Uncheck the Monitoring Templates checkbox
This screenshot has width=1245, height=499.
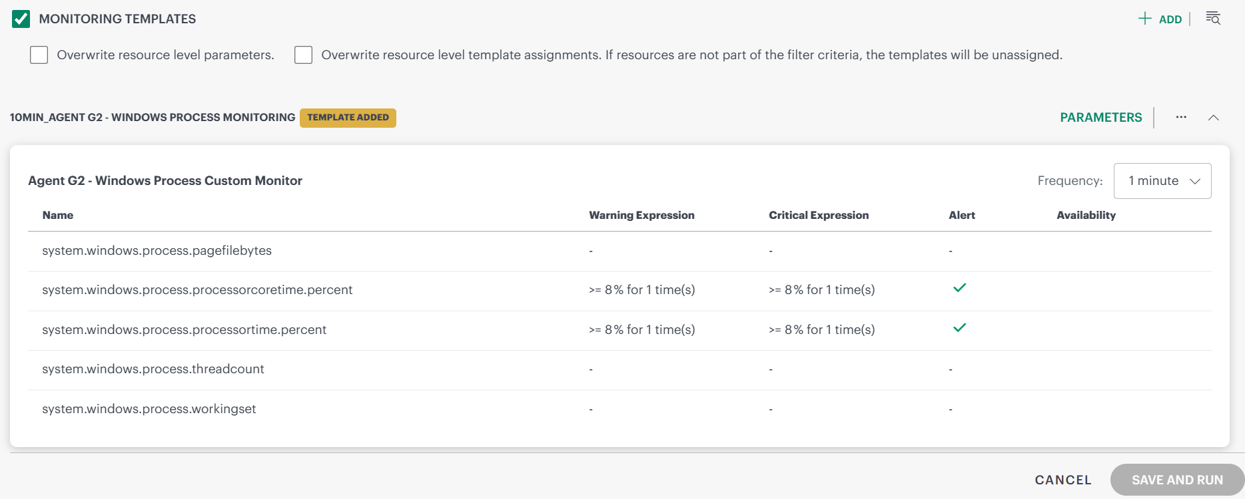click(21, 19)
